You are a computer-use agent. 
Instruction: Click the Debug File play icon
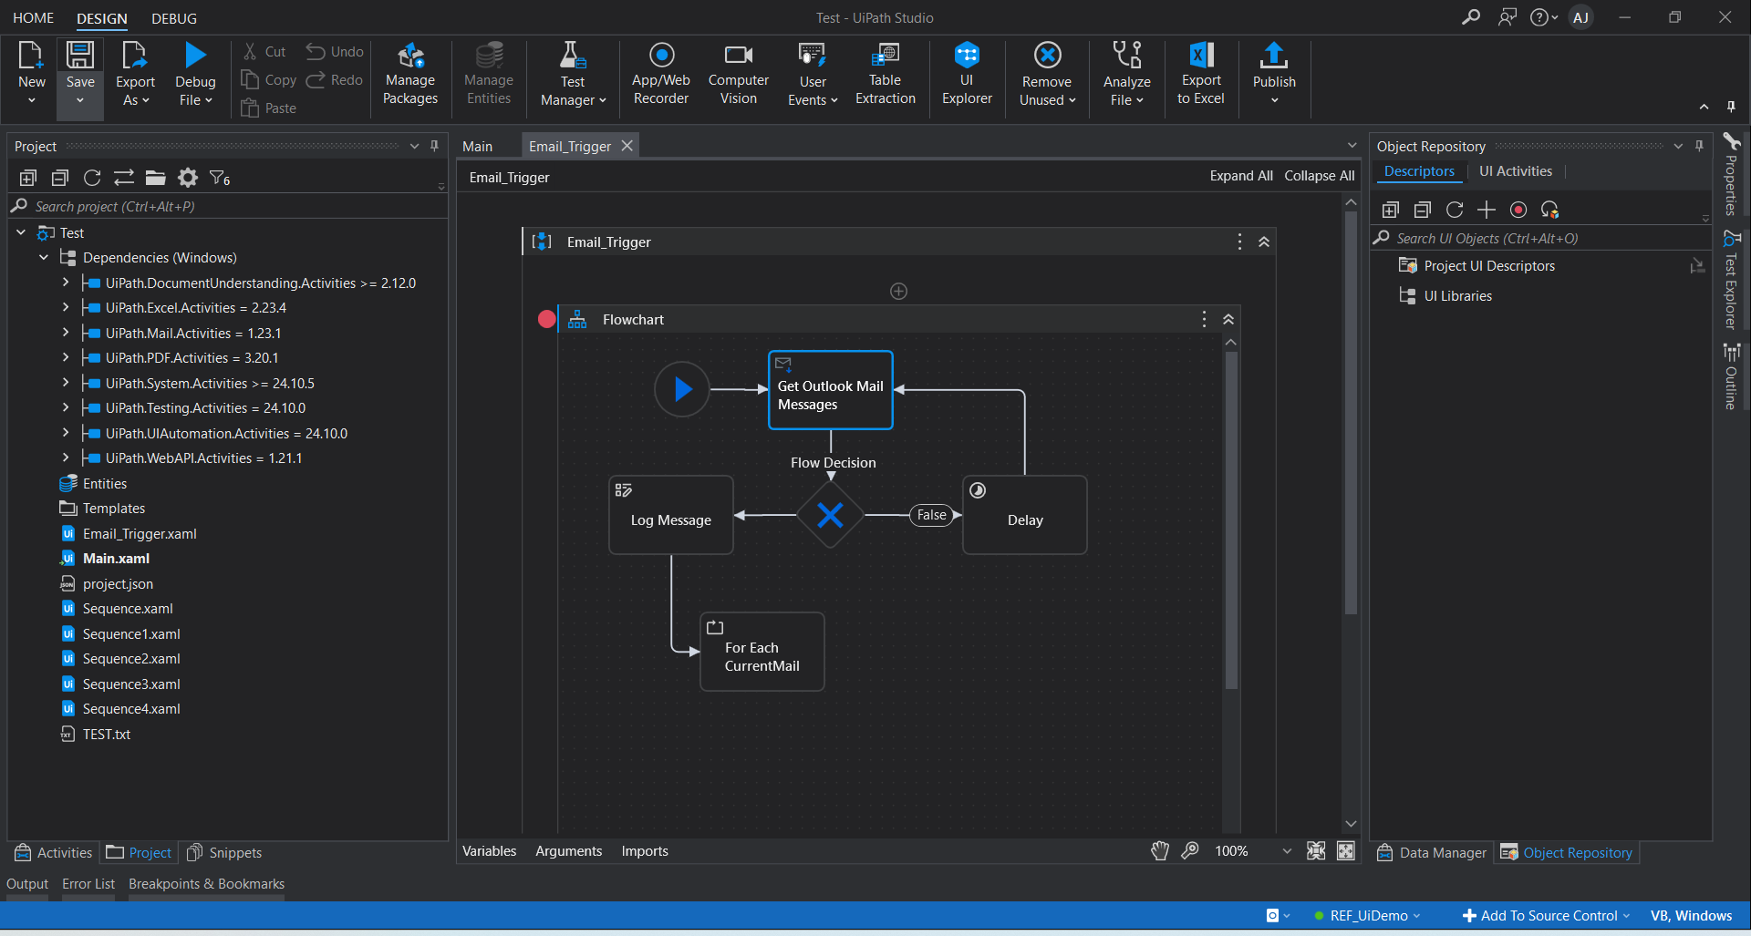click(x=195, y=56)
